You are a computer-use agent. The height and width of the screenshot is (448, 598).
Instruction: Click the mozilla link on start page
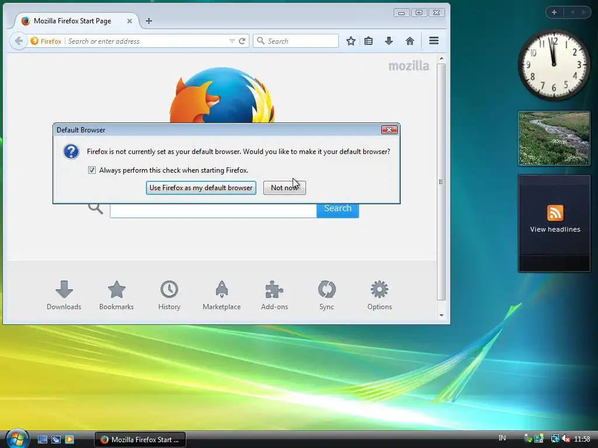(408, 66)
